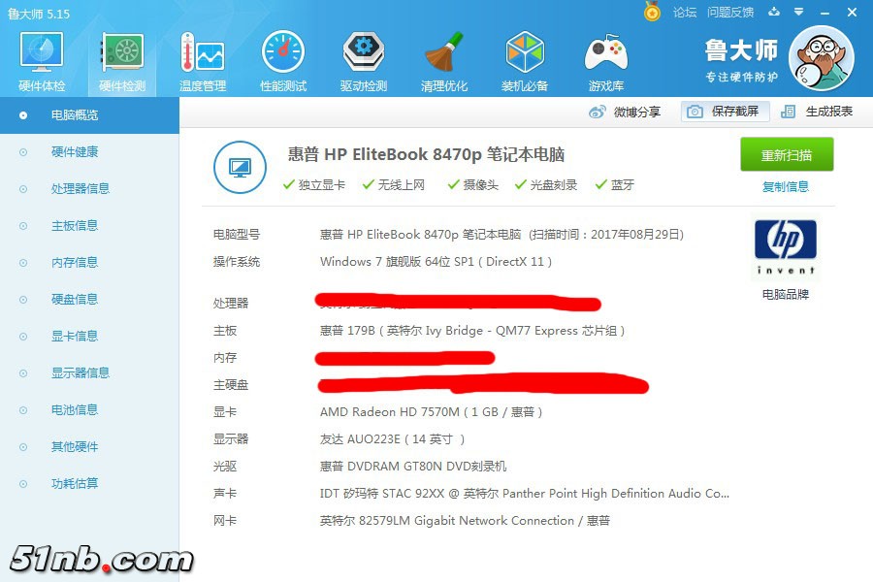Screen dimensions: 873x582
Task: Click the 复制信息 copy info link
Action: (x=786, y=187)
